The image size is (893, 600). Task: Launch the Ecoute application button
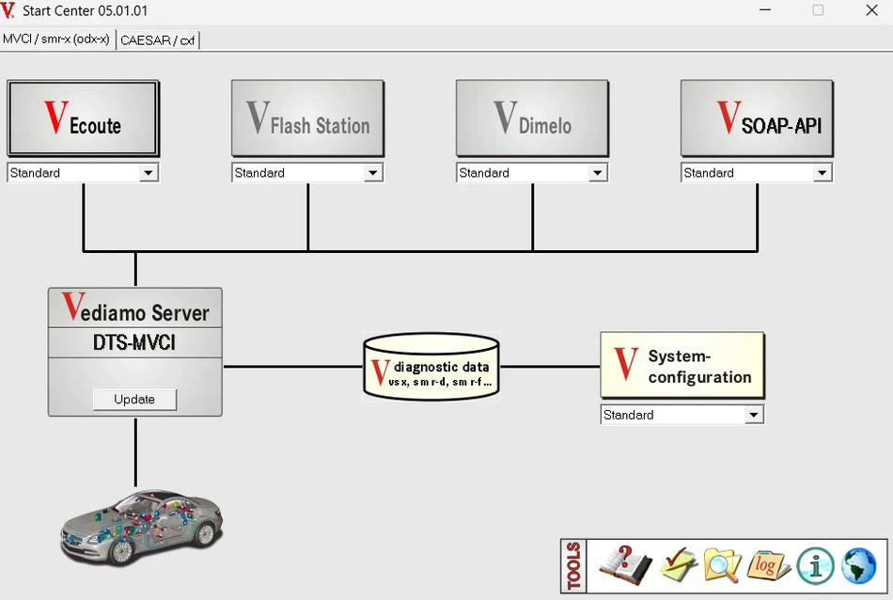click(x=83, y=118)
